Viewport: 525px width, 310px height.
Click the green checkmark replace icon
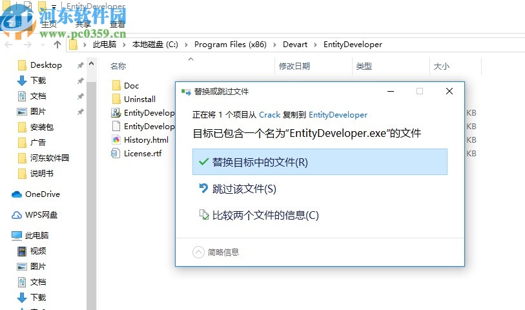203,161
